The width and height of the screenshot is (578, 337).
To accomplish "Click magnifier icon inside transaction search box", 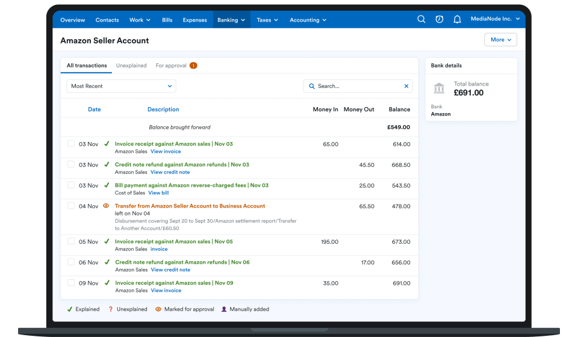I will (x=311, y=86).
